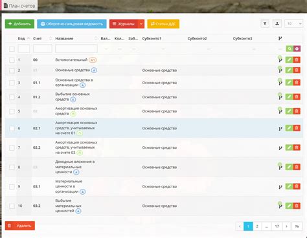The height and width of the screenshot is (238, 307).
Task: Click the purple reset filter icon
Action: pos(297,49)
